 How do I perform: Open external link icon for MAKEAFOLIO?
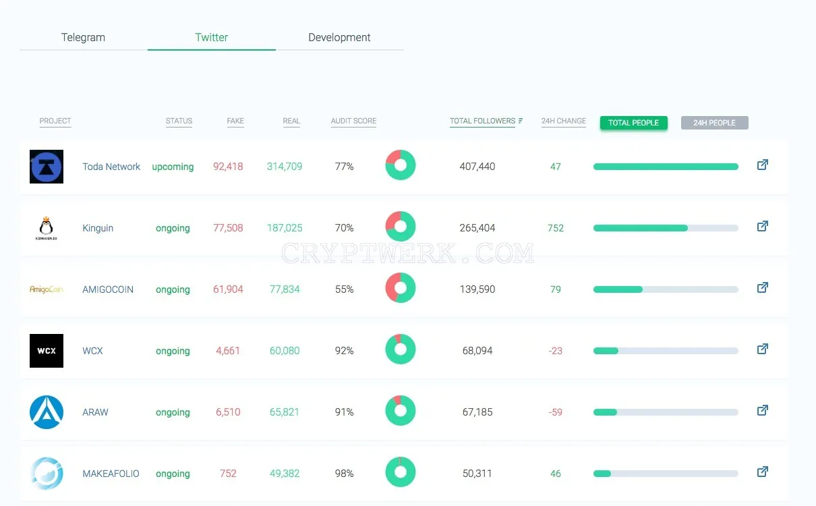tap(763, 472)
